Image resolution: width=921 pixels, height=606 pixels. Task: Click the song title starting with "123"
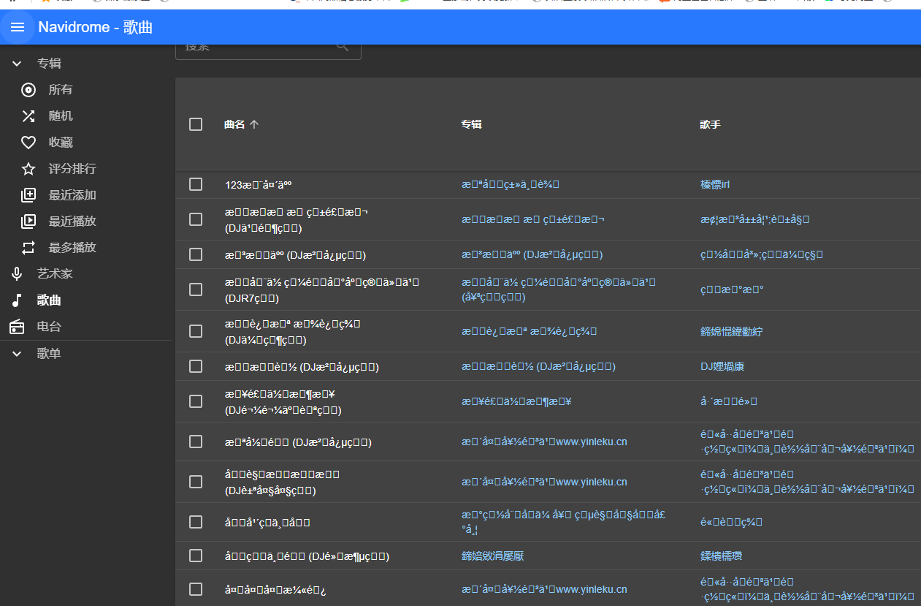[259, 185]
